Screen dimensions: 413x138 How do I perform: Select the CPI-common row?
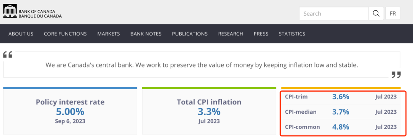(x=341, y=127)
